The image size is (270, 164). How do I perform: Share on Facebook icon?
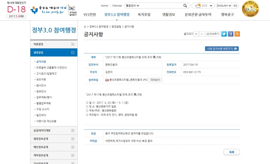(231, 34)
